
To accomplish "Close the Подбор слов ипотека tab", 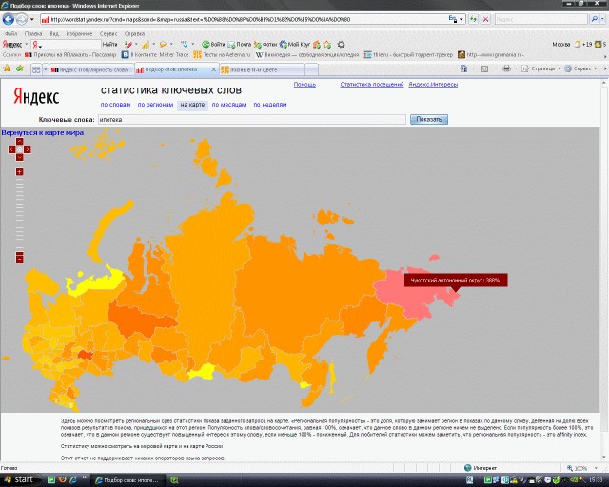I will tap(213, 69).
